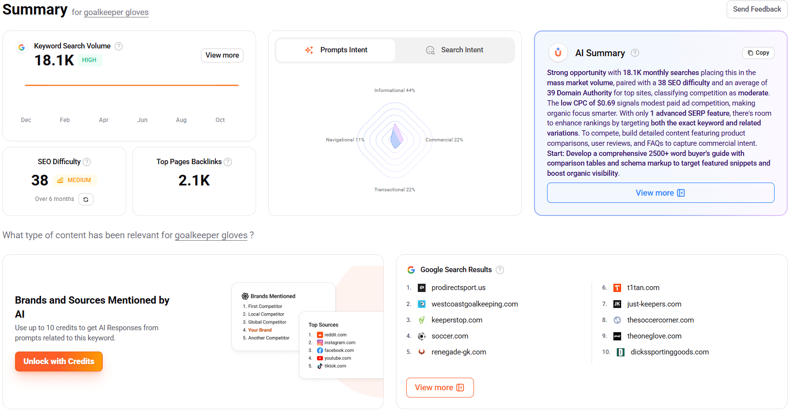Screen dimensions: 793x414
Task: Expand Google Search Results with View more
Action: coord(440,387)
